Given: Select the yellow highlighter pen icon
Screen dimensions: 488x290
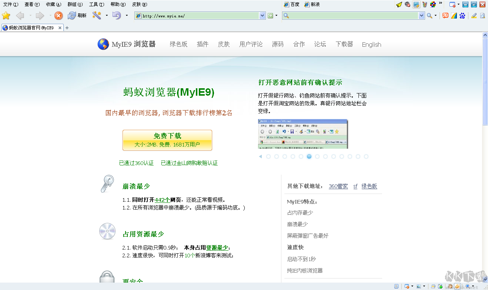Looking at the screenshot, I should [x=474, y=16].
